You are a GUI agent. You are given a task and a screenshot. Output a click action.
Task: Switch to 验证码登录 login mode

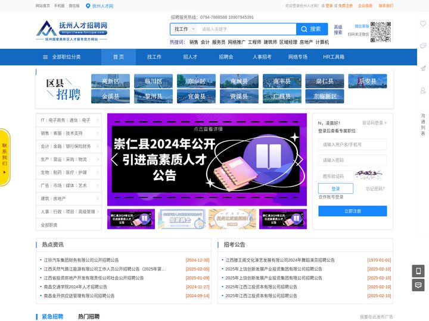pyautogui.click(x=374, y=123)
